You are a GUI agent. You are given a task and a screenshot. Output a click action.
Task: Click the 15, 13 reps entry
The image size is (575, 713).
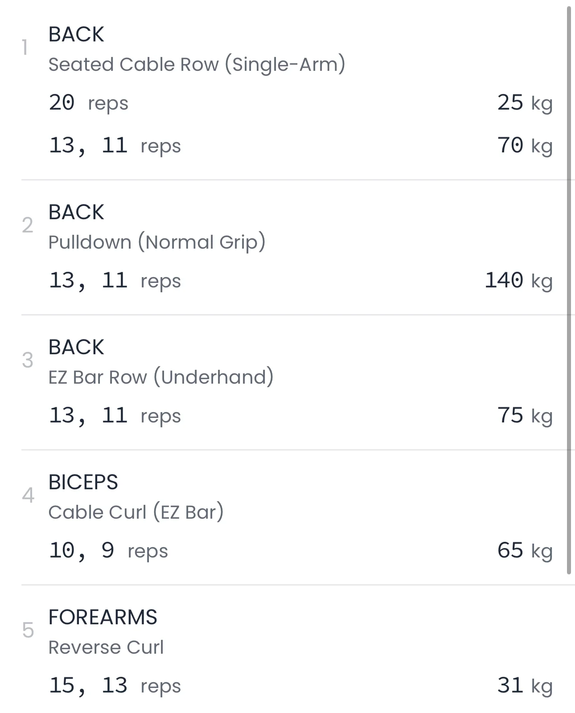[115, 686]
